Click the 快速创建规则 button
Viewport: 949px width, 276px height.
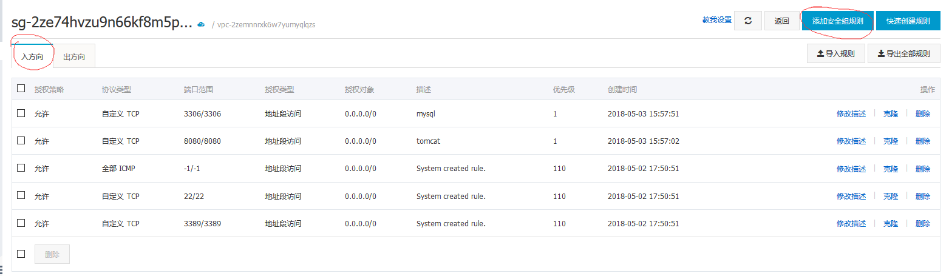click(x=908, y=21)
